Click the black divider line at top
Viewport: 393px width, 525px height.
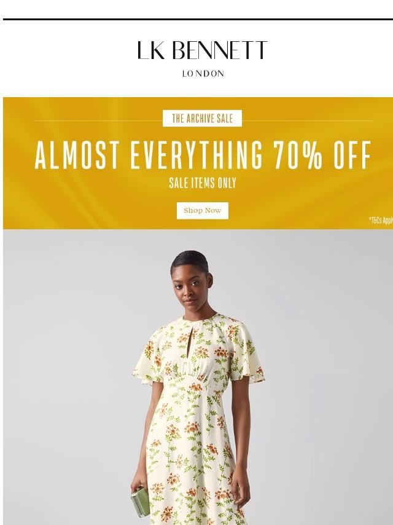click(198, 20)
